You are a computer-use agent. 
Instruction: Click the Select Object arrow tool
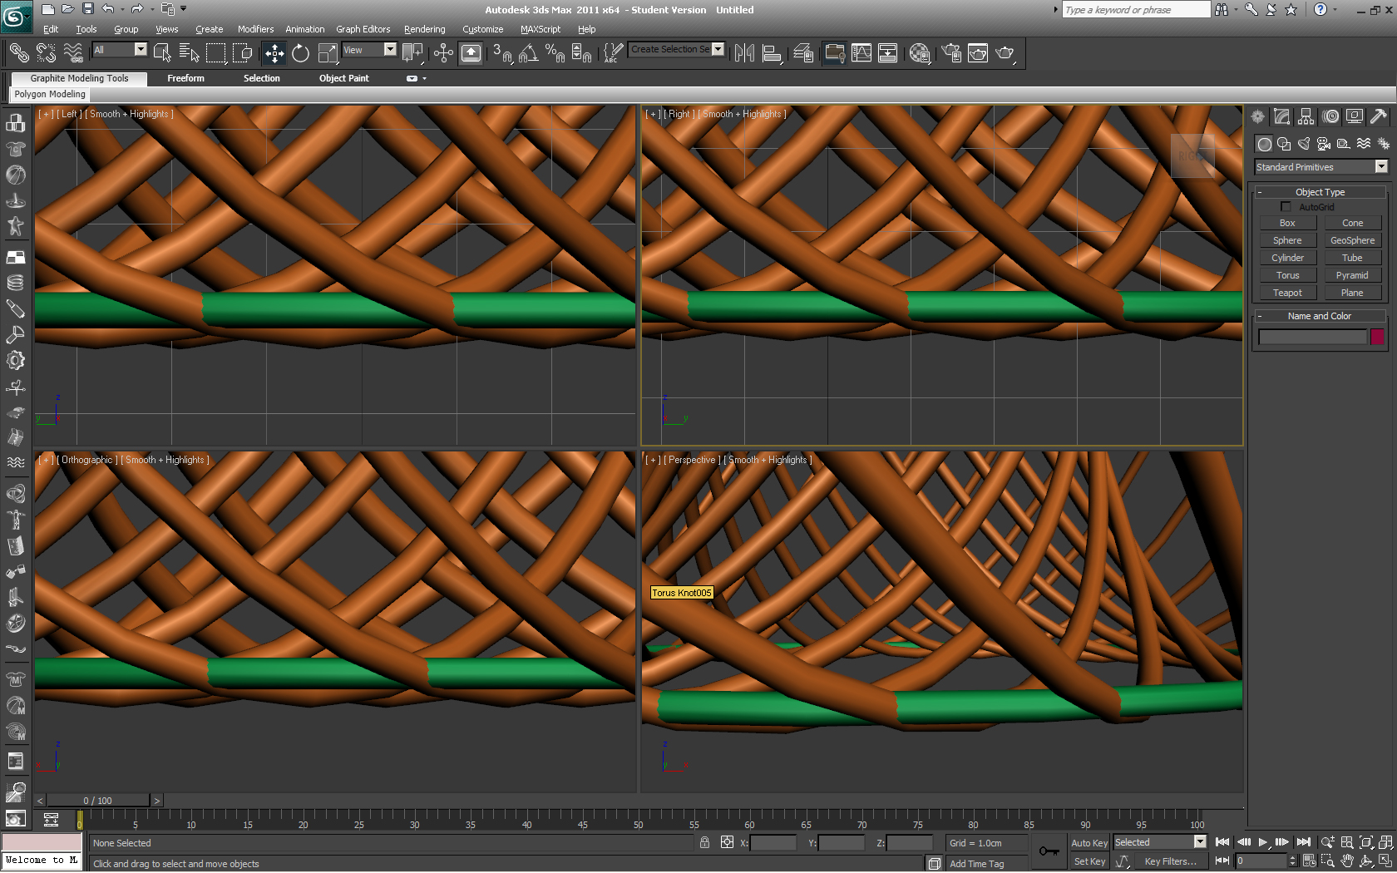tap(162, 53)
